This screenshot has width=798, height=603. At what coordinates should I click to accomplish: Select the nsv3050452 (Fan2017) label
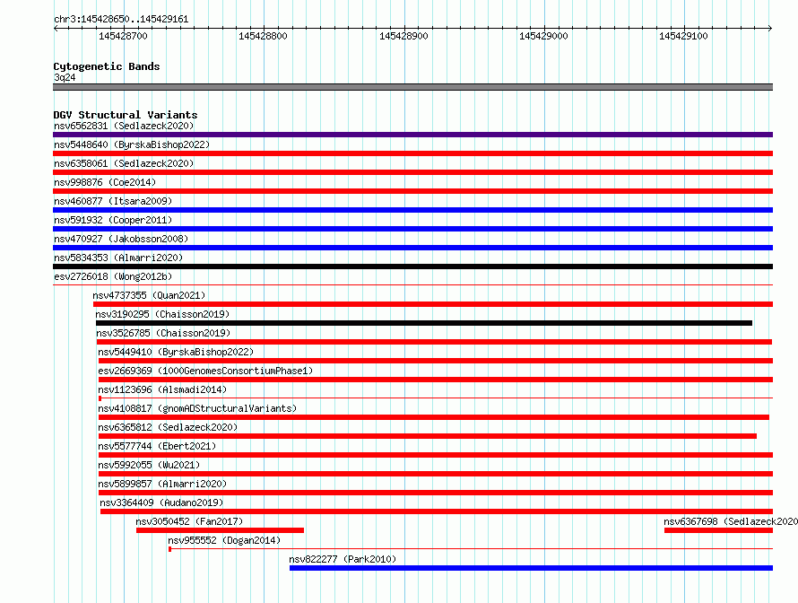[189, 521]
